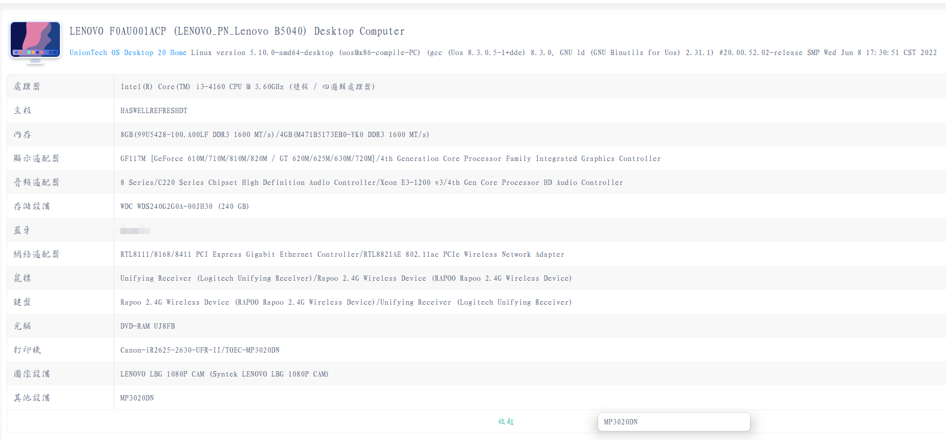The width and height of the screenshot is (946, 440).
Task: Click the GF117M GeForce graphics value
Action: coord(390,159)
